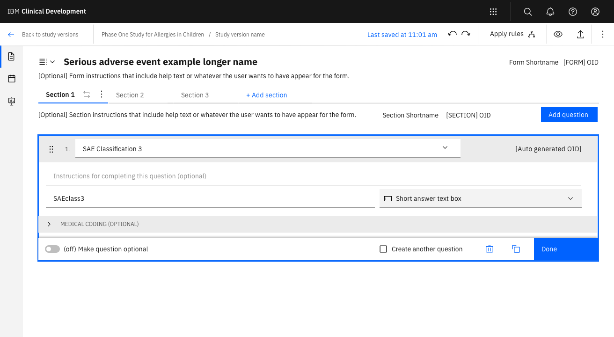Click the + Add section link
The image size is (614, 337).
tap(267, 95)
